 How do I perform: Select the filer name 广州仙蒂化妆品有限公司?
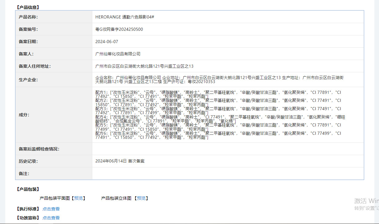[x=118, y=54]
